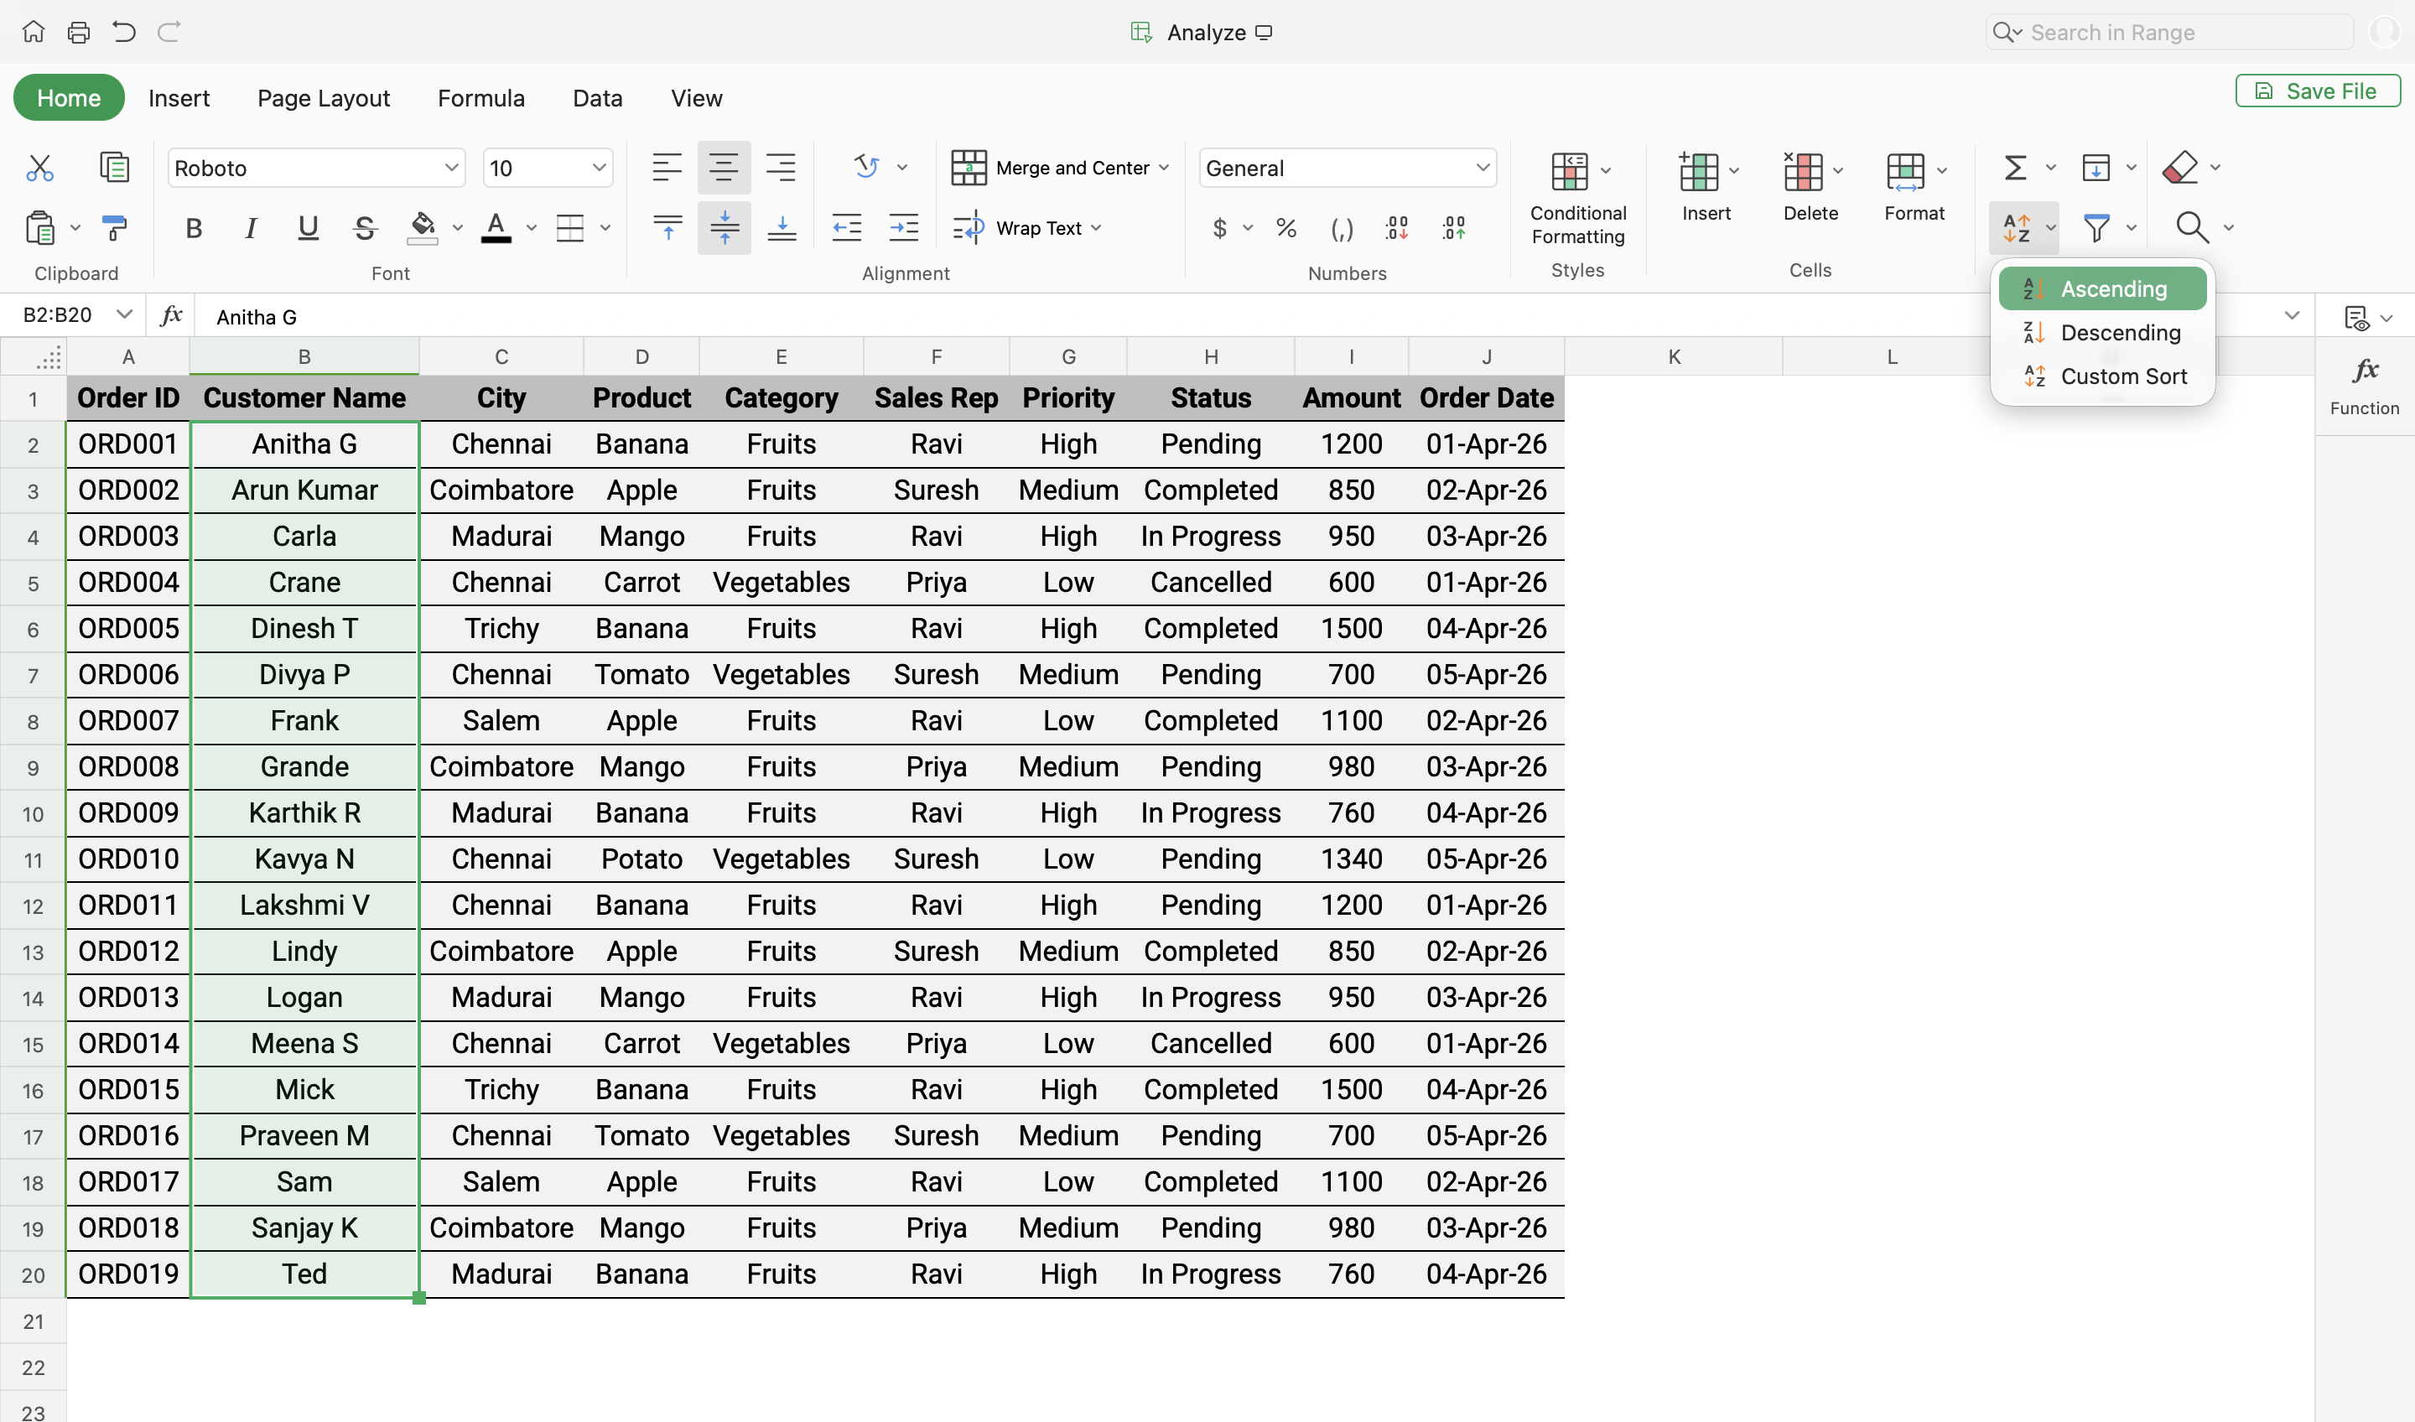Click the AutoSum sigma icon
2415x1422 pixels.
[x=2014, y=169]
